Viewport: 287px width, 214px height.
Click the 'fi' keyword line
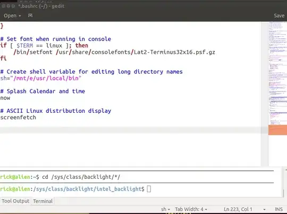point(3,59)
